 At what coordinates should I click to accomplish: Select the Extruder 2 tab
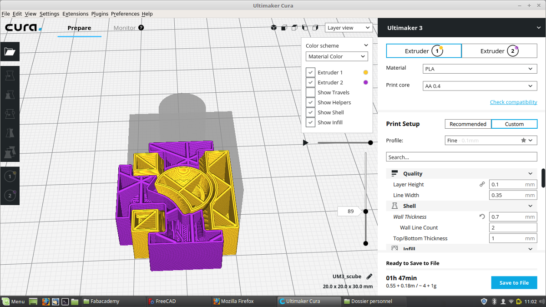[500, 51]
